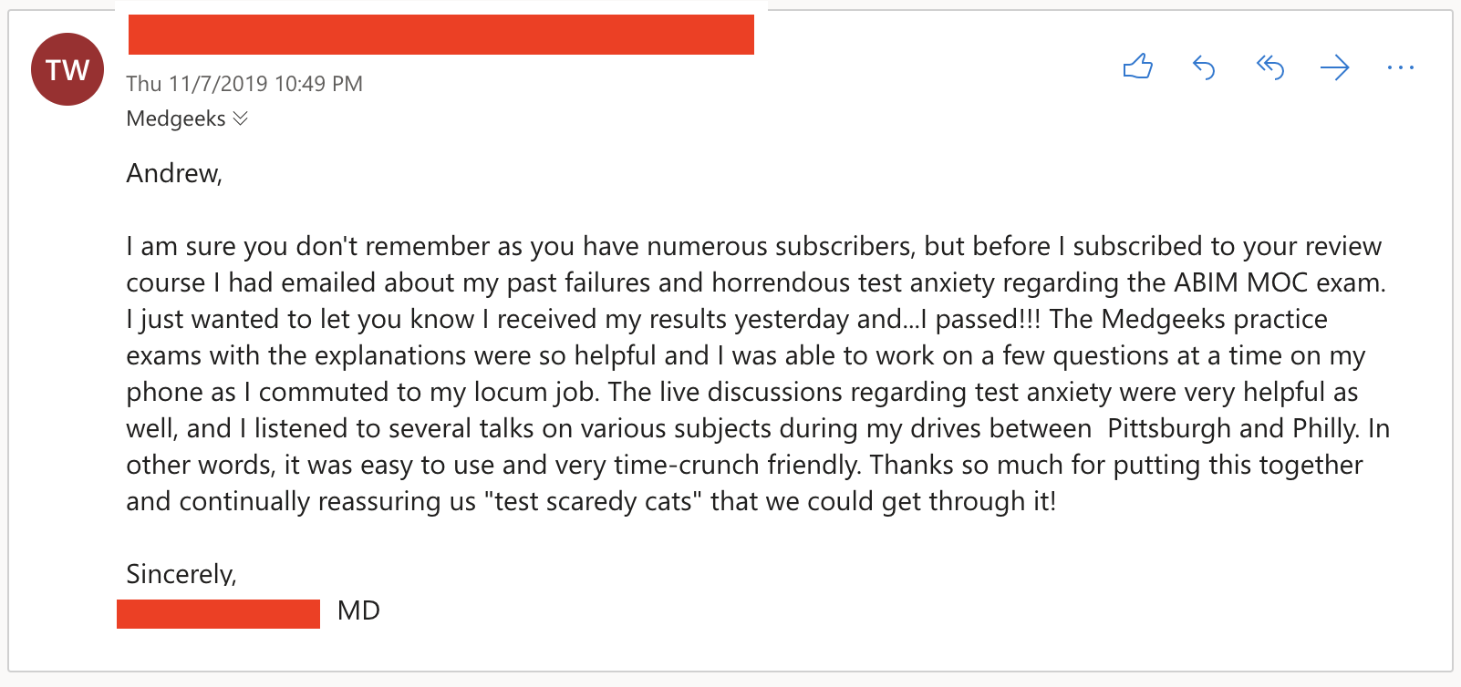Click the Thu 11/7/2019 10:49 PM timestamp
This screenshot has height=687, width=1461.
pyautogui.click(x=244, y=84)
